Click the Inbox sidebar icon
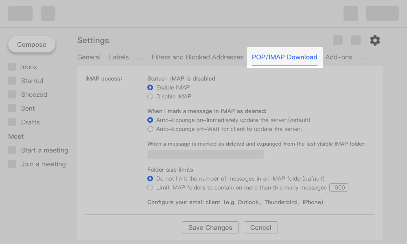407x244 pixels. click(x=12, y=67)
